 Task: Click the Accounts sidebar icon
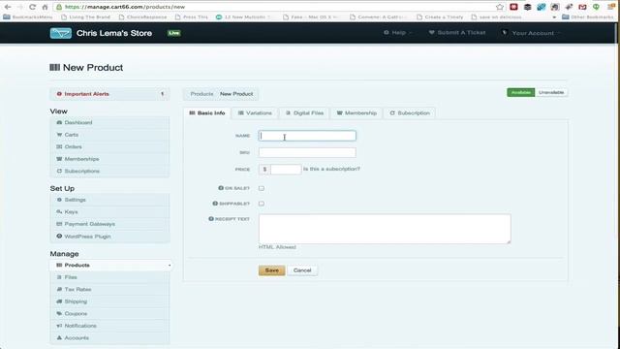coord(59,338)
